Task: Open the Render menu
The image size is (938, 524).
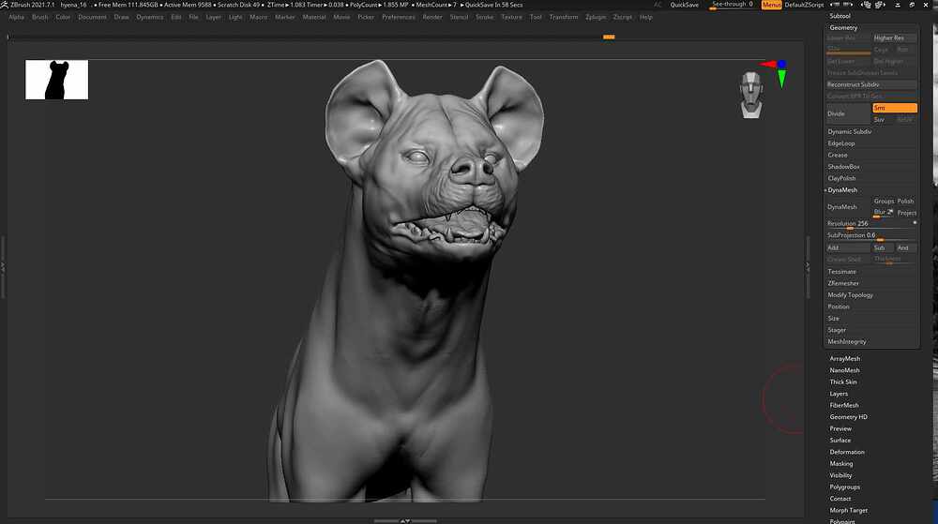Action: 432,17
